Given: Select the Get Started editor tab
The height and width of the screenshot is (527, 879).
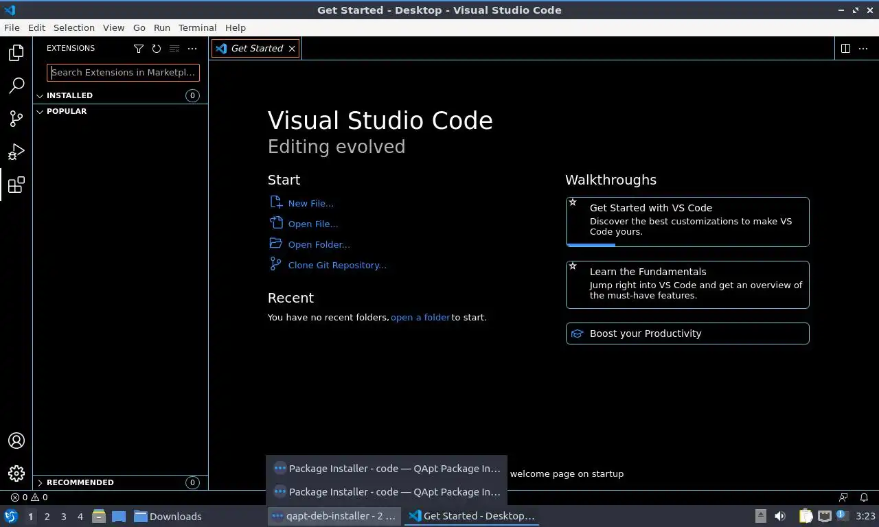Looking at the screenshot, I should pos(255,49).
